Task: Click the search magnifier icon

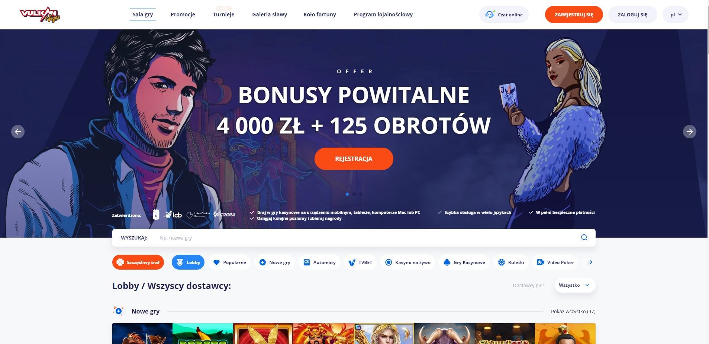Action: pos(584,237)
